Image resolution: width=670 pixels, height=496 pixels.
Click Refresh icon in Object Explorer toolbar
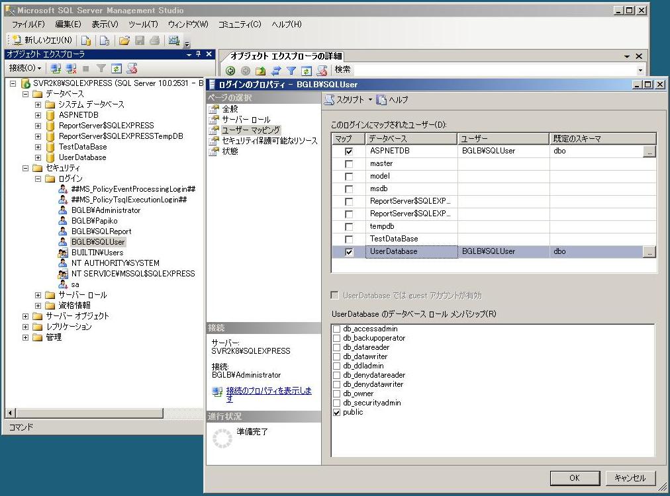[117, 68]
